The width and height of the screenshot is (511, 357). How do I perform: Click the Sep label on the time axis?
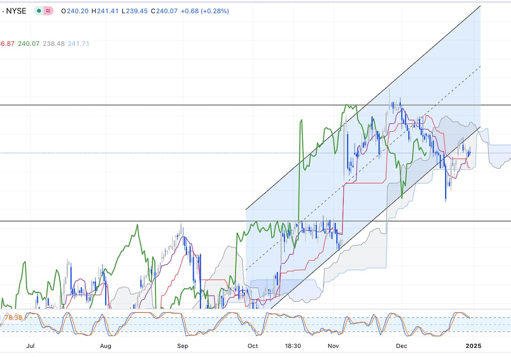coord(183,346)
